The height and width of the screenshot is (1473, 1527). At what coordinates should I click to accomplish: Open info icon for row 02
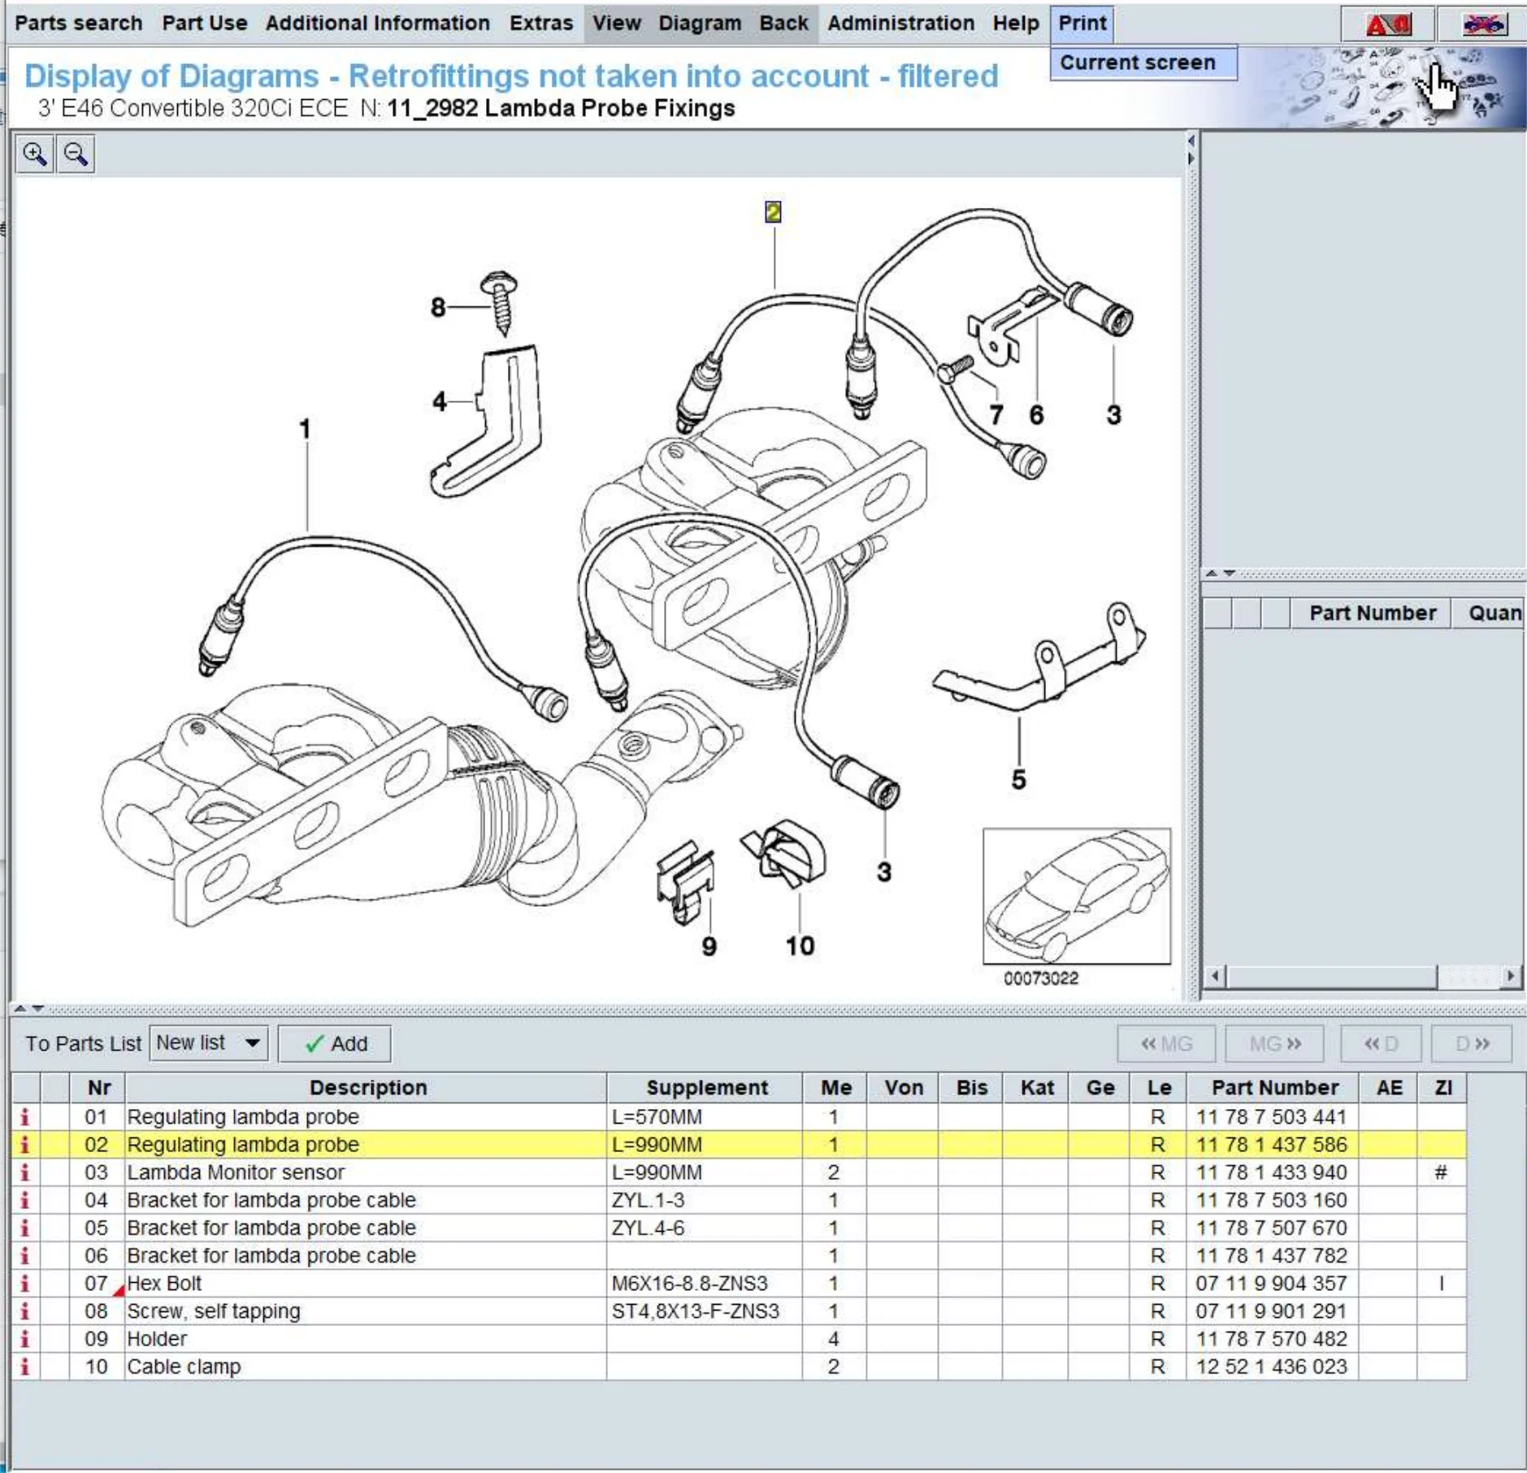click(25, 1145)
